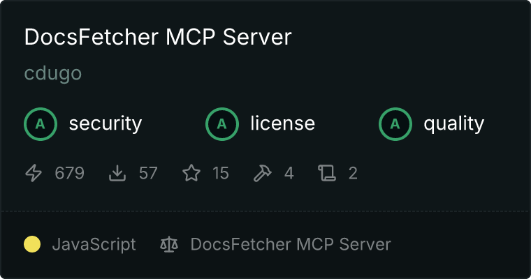
Task: Click the 679 usage count
Action: coord(69,173)
